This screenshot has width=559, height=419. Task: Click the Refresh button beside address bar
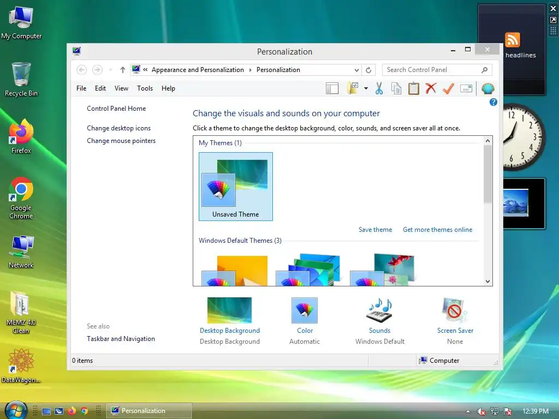pos(368,70)
